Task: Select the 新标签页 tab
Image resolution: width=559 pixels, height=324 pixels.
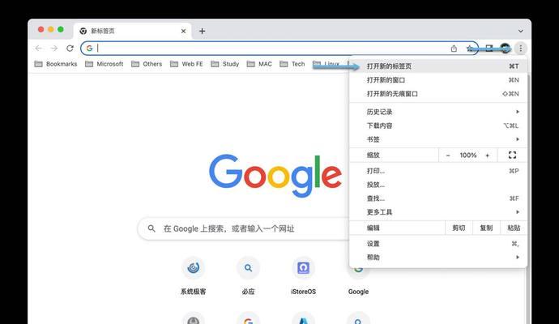Action: 133,31
